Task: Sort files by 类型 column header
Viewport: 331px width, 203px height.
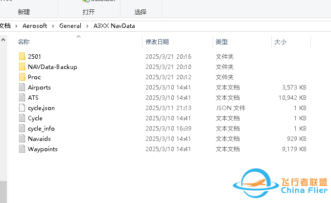Action: (x=222, y=42)
